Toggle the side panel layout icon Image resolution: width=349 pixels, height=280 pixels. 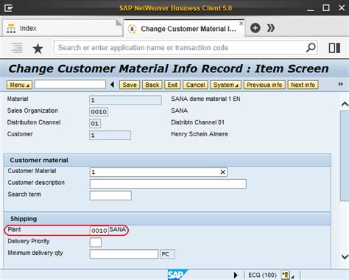tap(334, 48)
